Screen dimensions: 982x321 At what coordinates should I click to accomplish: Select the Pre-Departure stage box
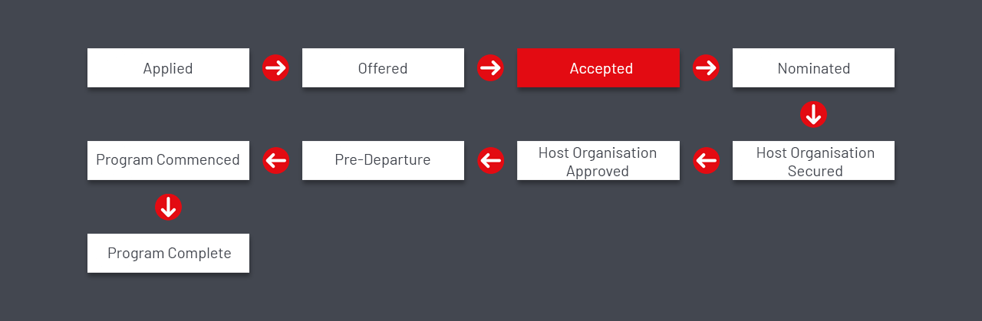pos(383,161)
